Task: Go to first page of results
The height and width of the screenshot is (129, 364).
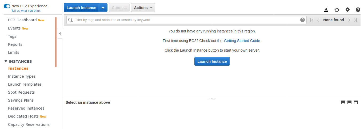Action: 312,20
